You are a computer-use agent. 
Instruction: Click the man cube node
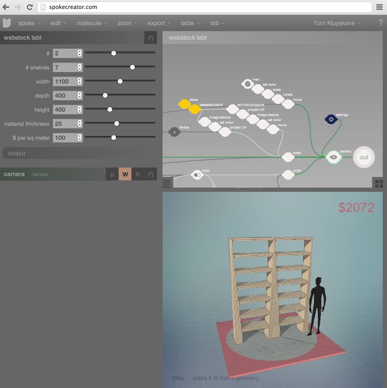coord(248,84)
